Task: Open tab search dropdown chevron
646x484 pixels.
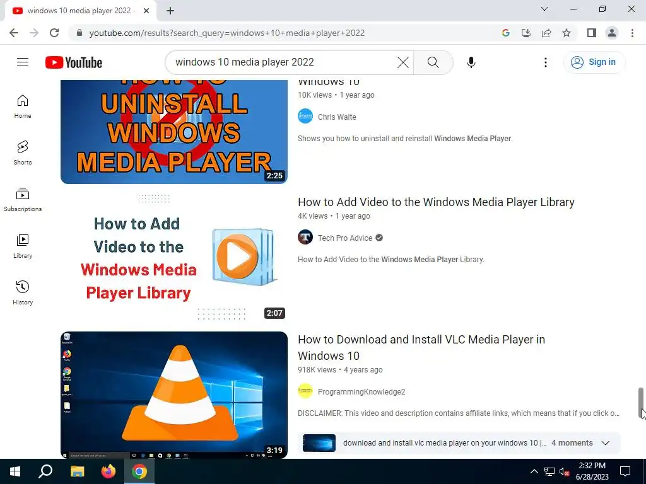Action: point(544,9)
